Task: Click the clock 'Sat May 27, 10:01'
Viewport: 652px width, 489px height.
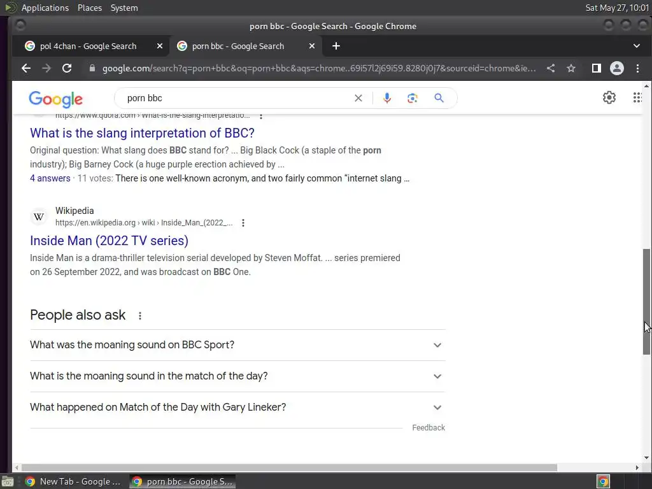Action: [617, 8]
